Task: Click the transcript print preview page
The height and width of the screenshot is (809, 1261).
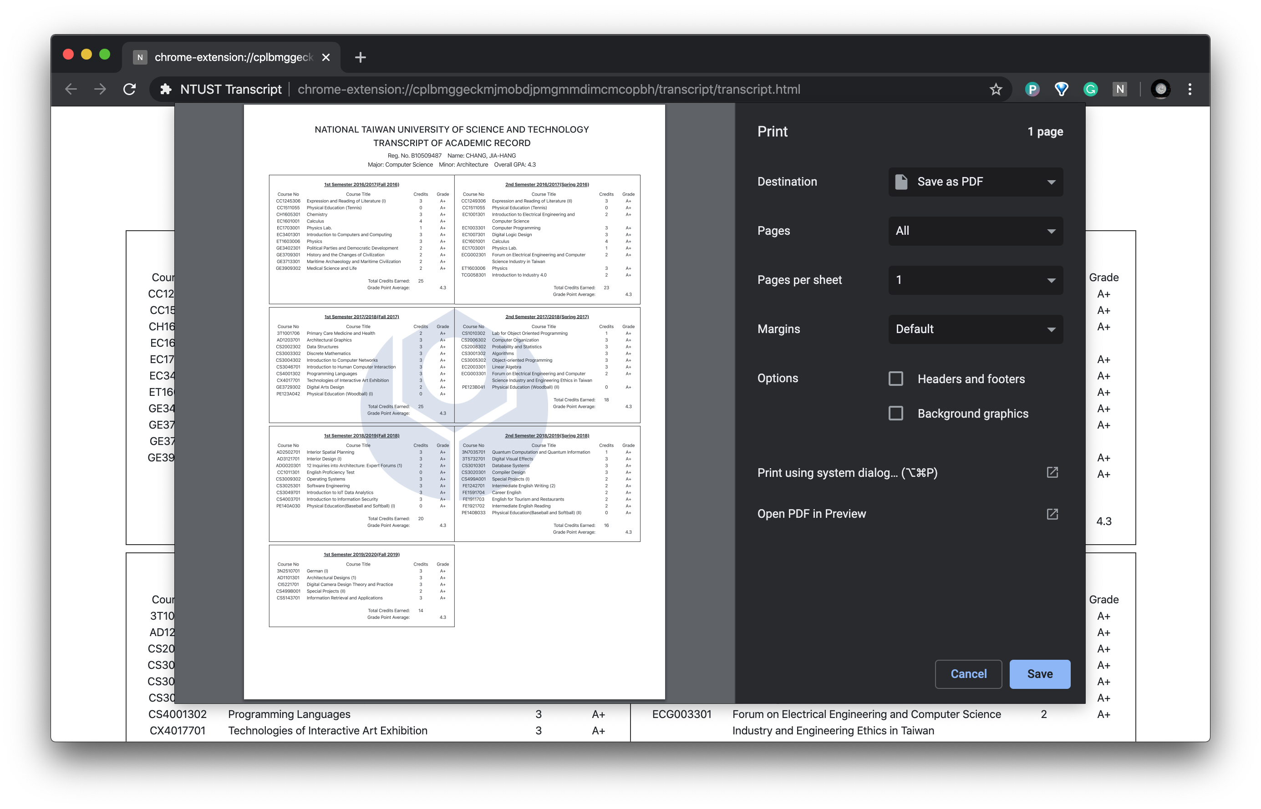Action: [454, 401]
